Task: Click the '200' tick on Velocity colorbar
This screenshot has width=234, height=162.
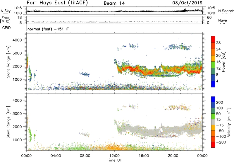Action: (x=219, y=102)
